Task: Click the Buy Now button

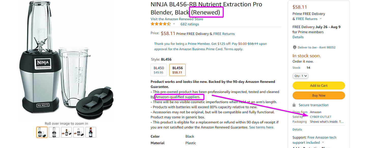Action: point(319,95)
